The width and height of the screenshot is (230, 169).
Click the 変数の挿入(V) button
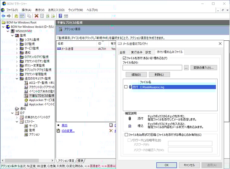click(204, 68)
